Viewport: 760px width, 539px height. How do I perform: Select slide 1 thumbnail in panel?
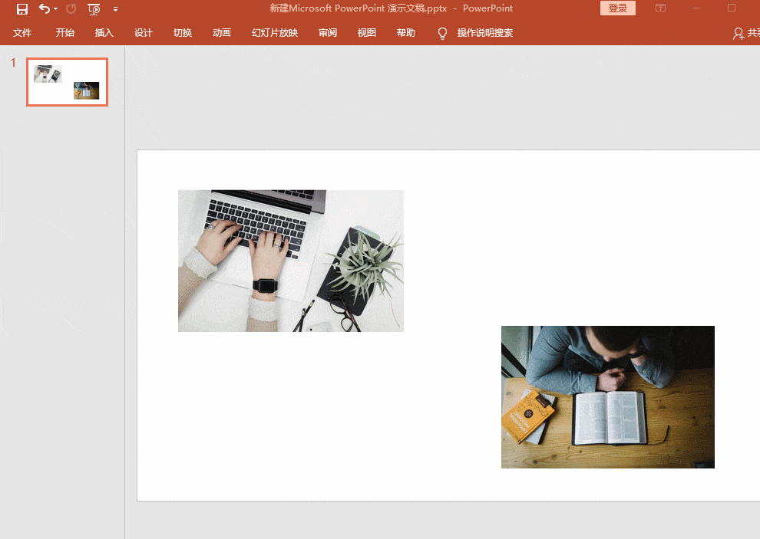click(x=68, y=82)
